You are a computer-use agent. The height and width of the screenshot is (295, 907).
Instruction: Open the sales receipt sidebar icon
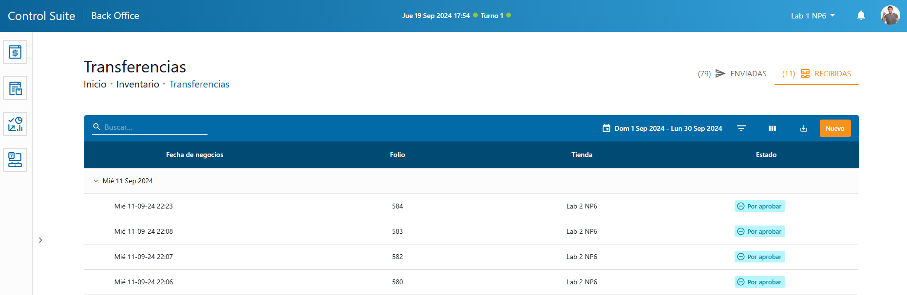point(15,52)
